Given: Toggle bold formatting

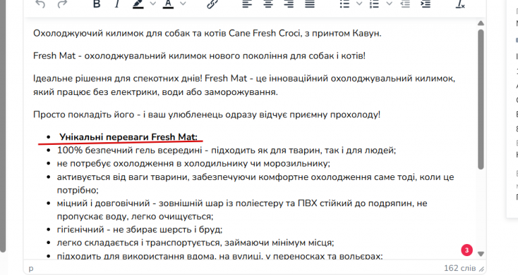Looking at the screenshot, I should point(96,3).
